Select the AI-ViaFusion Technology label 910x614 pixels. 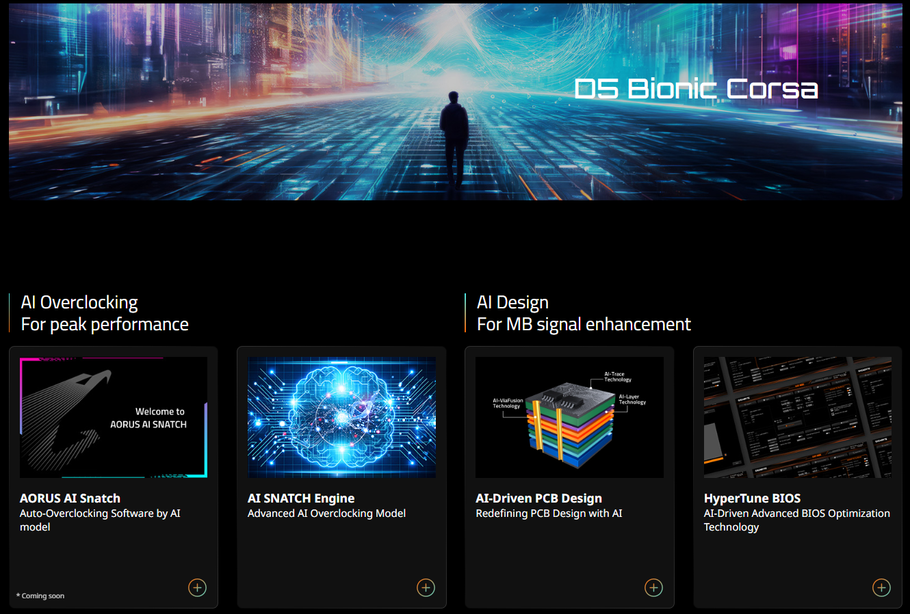[x=508, y=403]
